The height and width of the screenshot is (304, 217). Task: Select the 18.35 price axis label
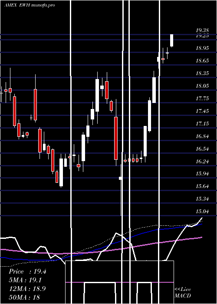202,73
